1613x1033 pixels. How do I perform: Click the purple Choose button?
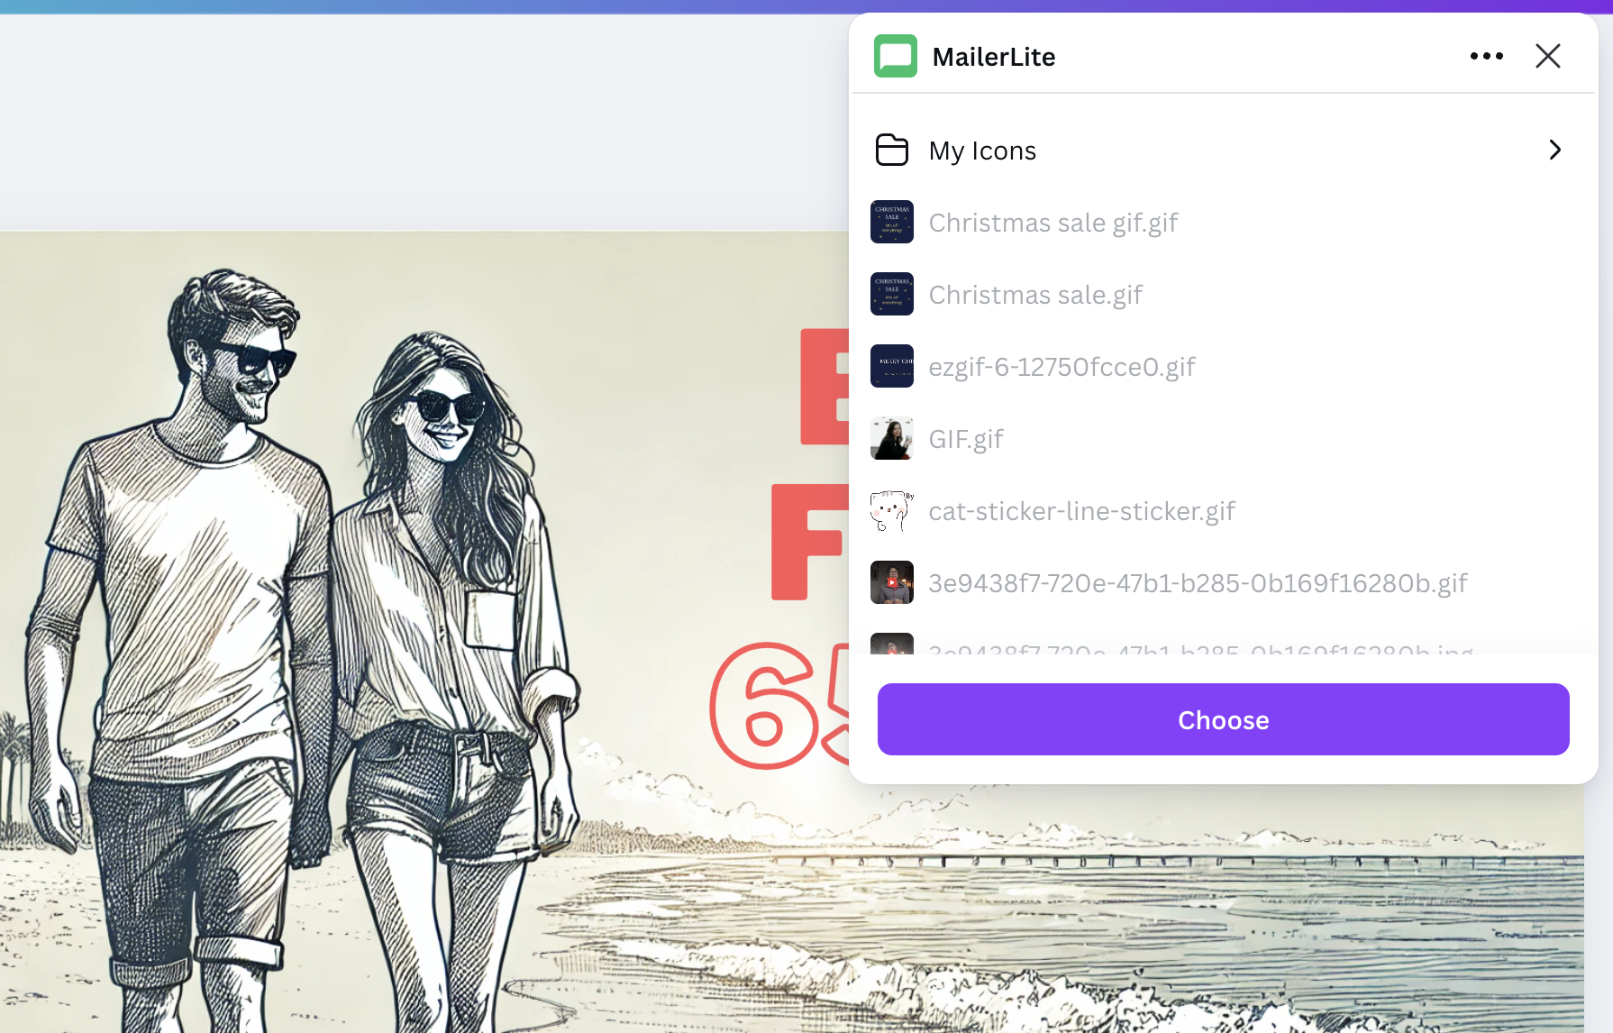coord(1223,719)
